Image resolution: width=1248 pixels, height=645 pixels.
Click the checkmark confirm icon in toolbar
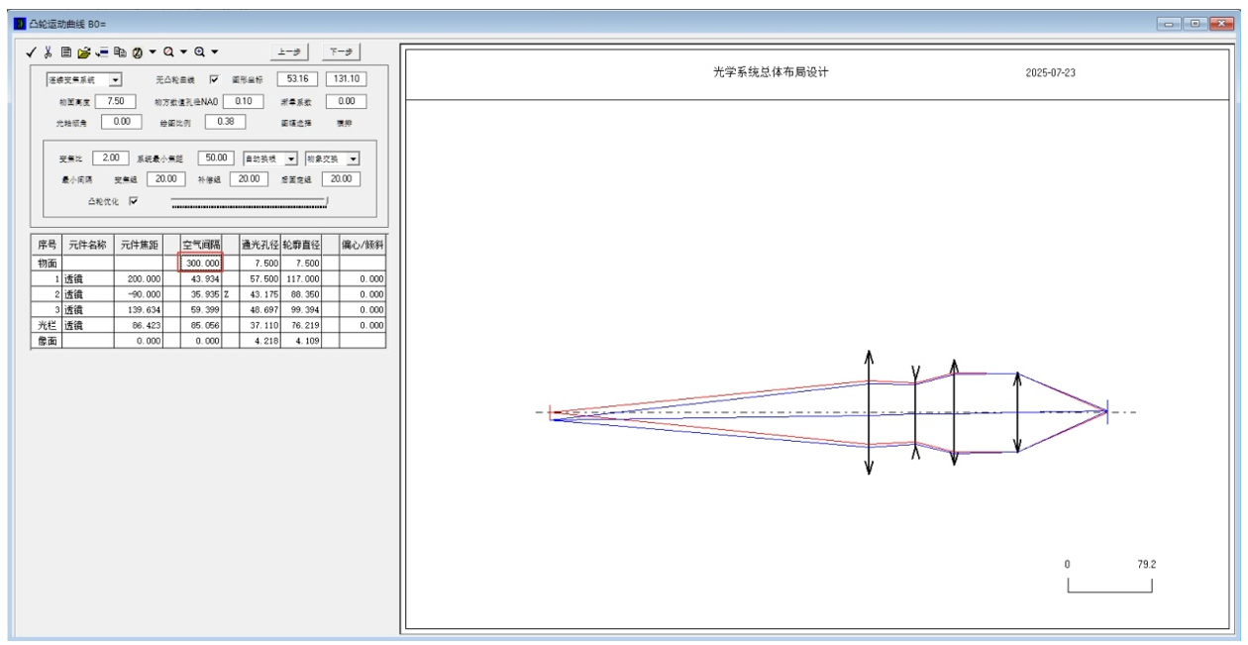point(33,52)
